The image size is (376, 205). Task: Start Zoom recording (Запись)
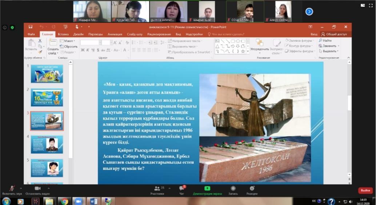233,190
